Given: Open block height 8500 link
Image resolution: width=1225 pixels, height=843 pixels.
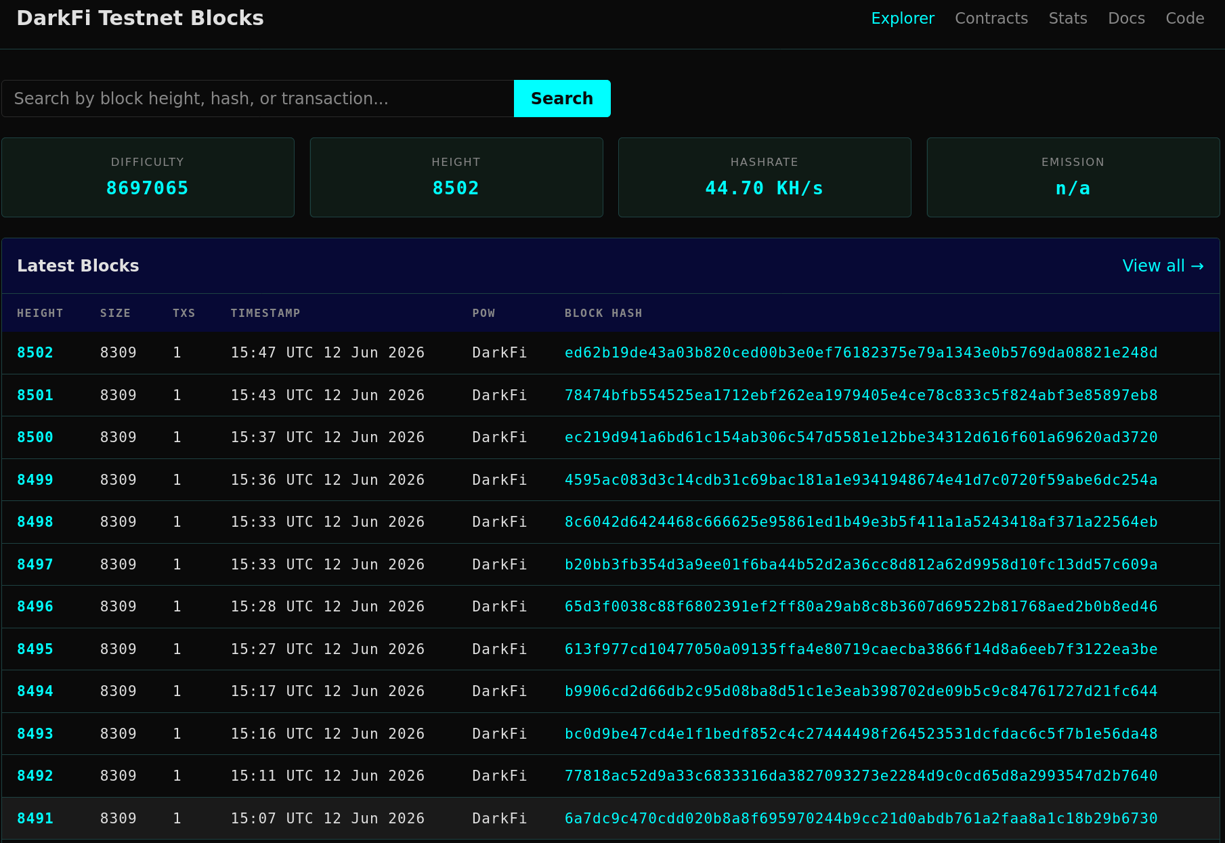Looking at the screenshot, I should pos(35,437).
